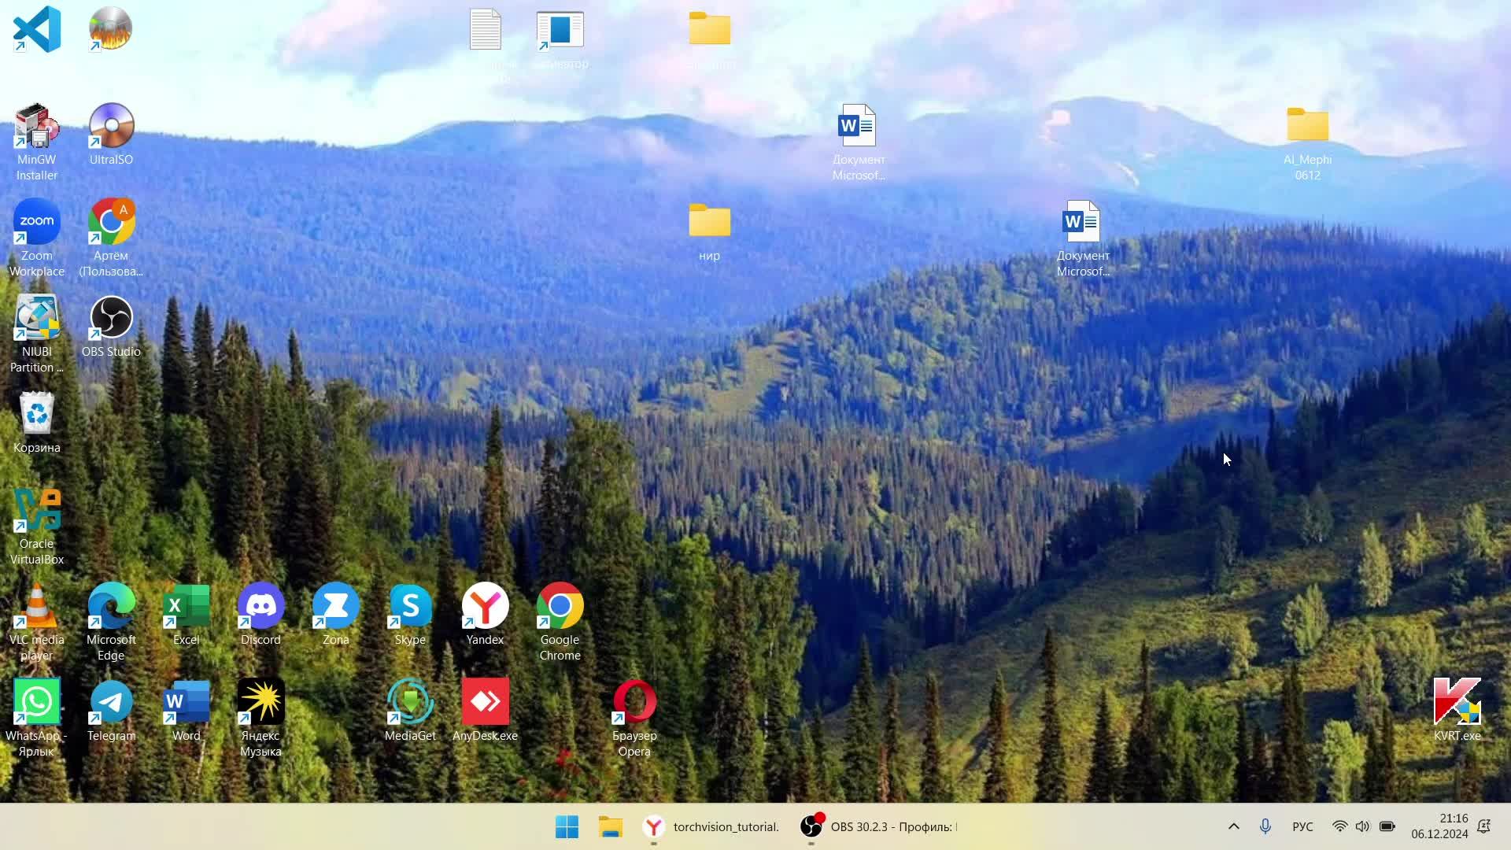Select the Oracle VirtualBox icon

point(37,512)
